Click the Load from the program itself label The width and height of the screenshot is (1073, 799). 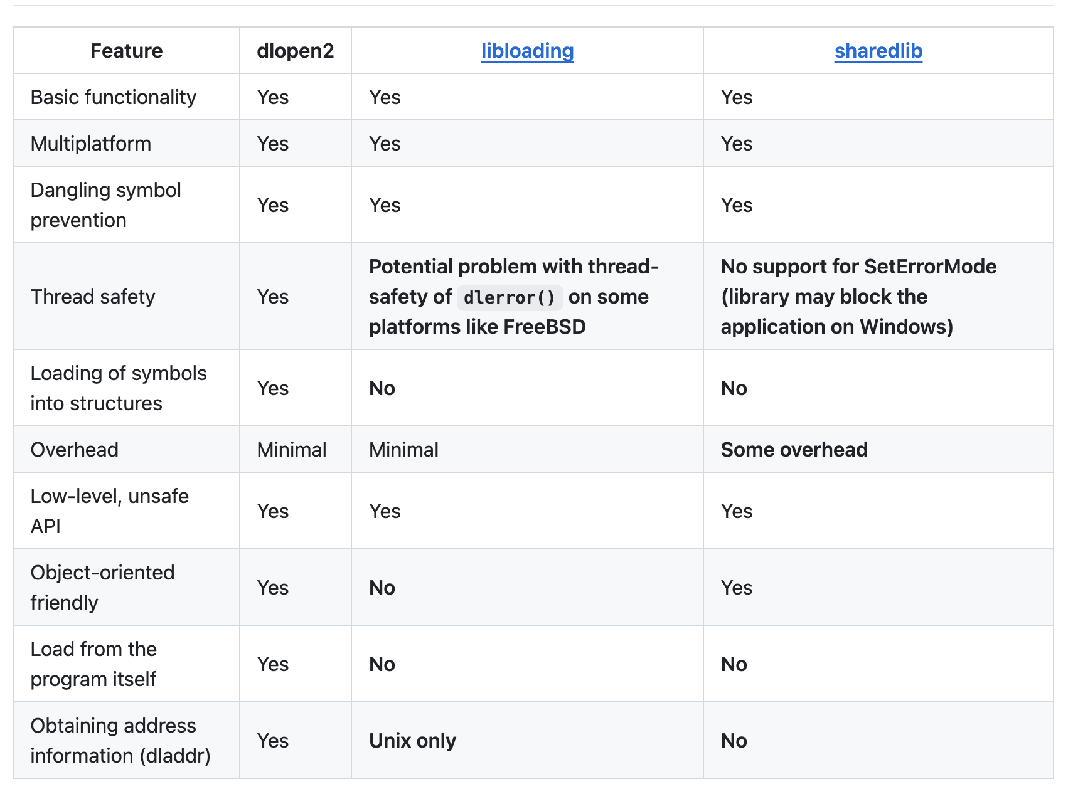tap(93, 664)
